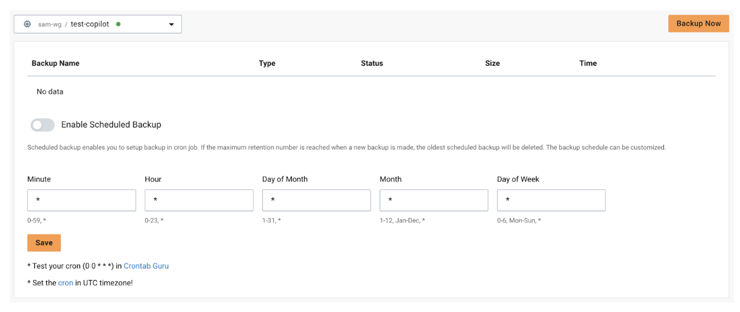740x312 pixels.
Task: Click the Month cron input field
Action: [x=434, y=200]
